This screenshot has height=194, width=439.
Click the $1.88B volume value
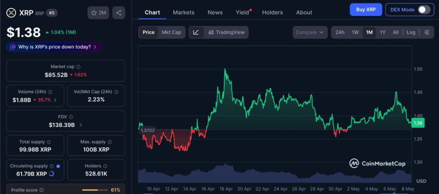click(x=21, y=100)
